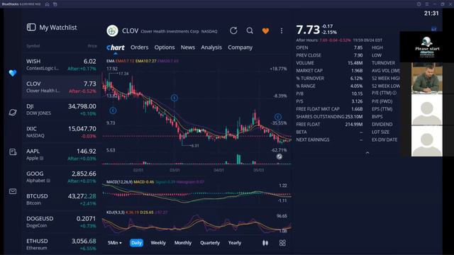
Task: Click the EMA indicator legend
Action: tap(142, 61)
